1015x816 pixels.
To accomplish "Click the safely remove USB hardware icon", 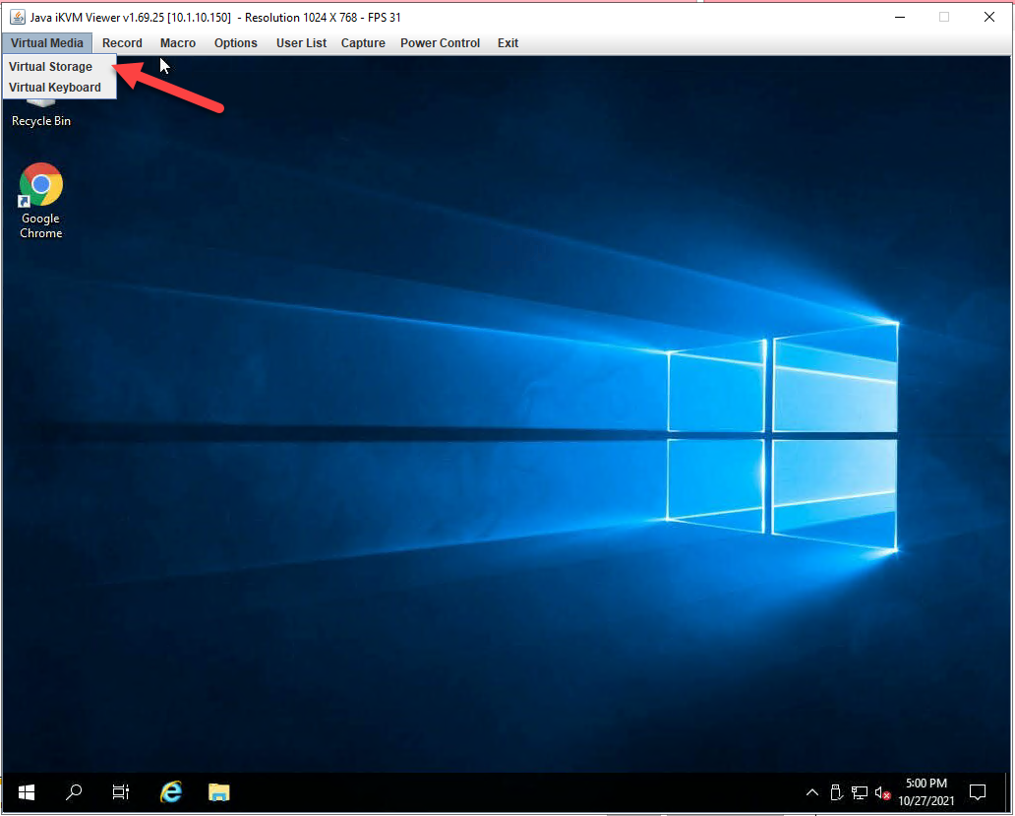I will pyautogui.click(x=836, y=792).
